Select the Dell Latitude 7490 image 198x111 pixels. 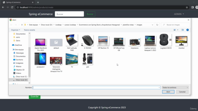[x=72, y=43]
